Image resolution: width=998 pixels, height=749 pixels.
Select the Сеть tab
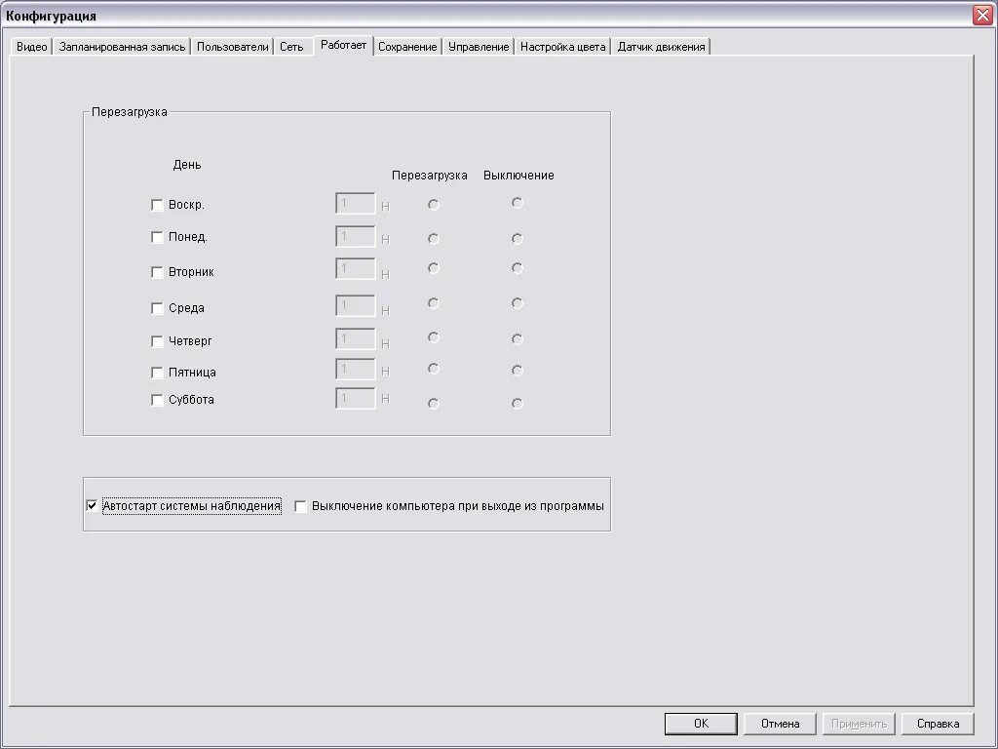[x=291, y=47]
